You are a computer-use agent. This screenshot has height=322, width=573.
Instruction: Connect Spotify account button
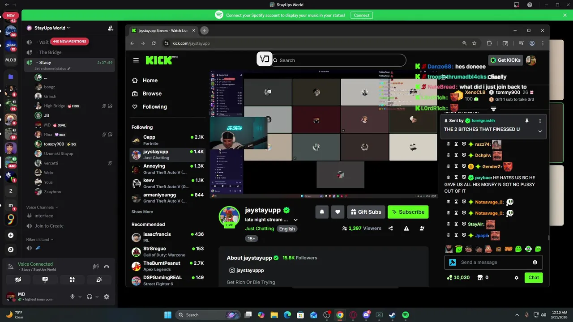[x=362, y=15]
